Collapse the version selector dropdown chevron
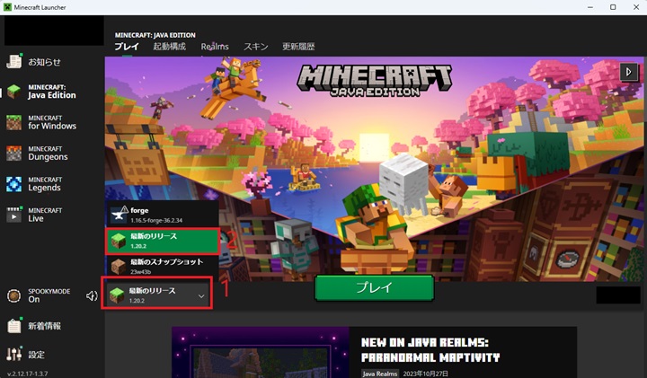The image size is (647, 378). tap(201, 296)
